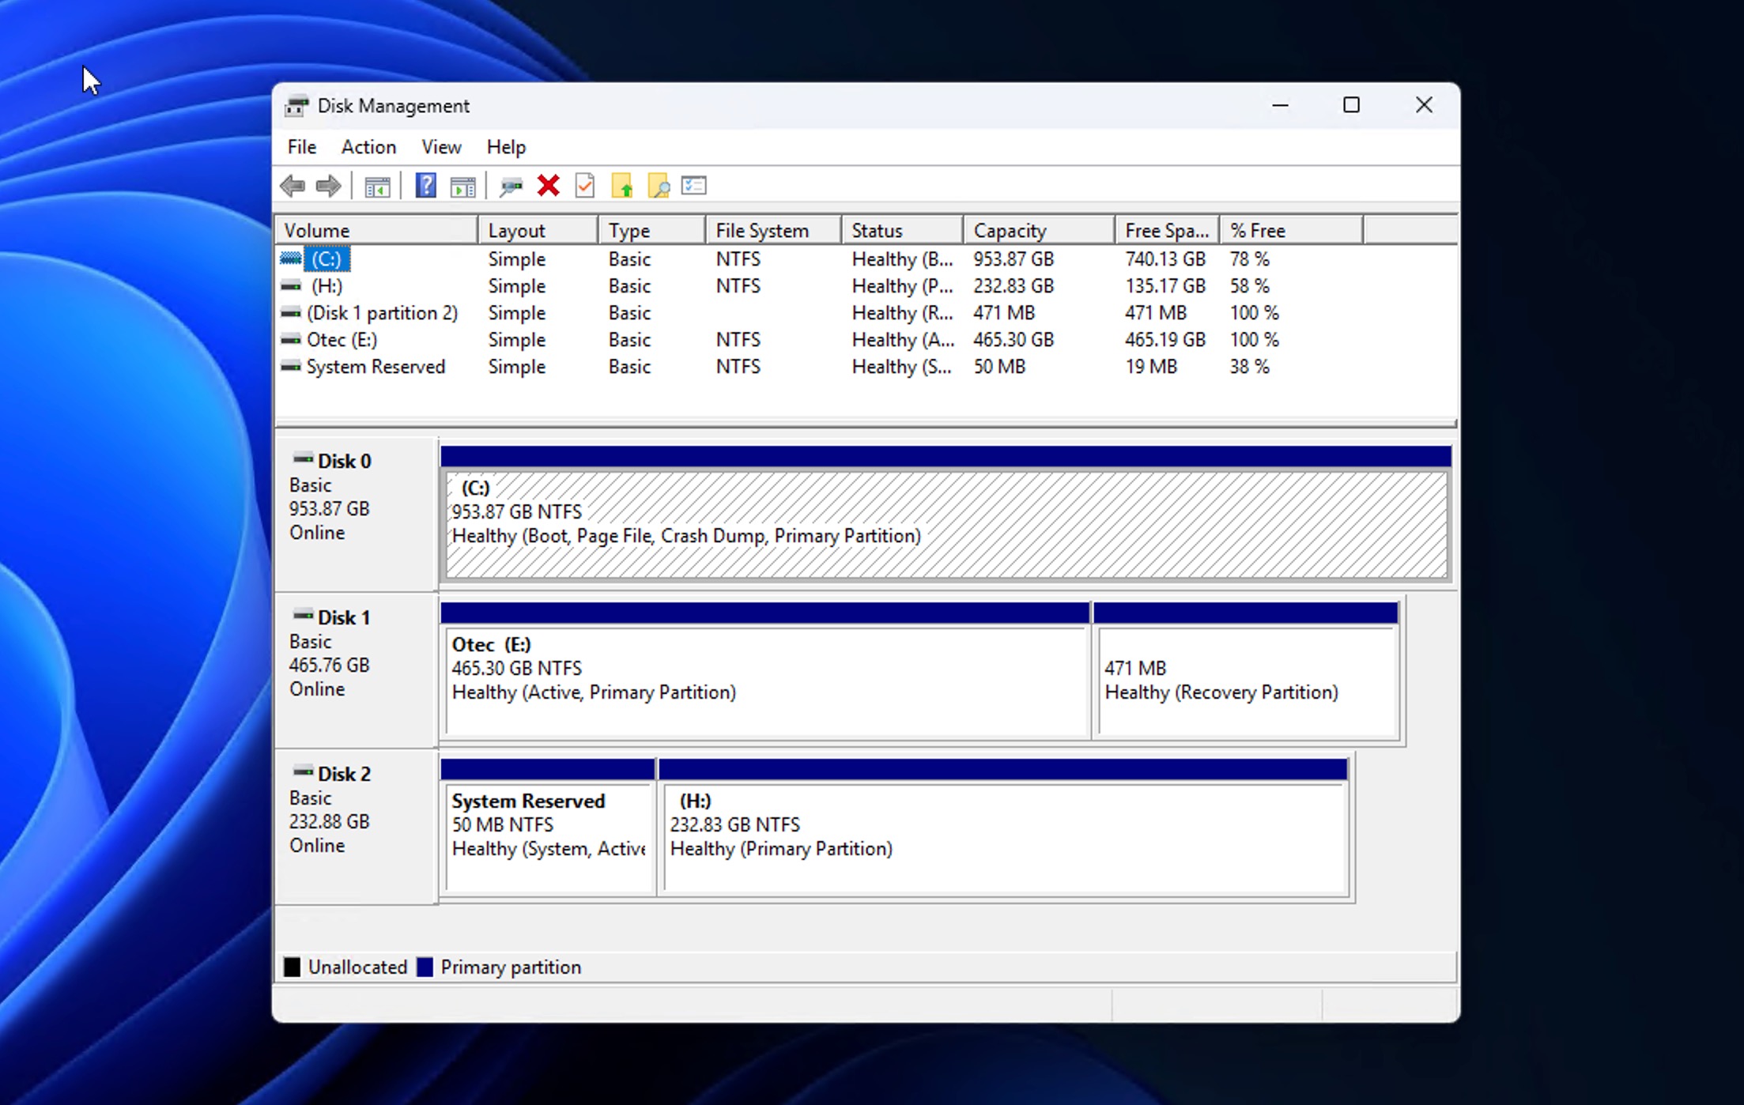This screenshot has width=1744, height=1105.
Task: Open the Action menu
Action: (368, 147)
